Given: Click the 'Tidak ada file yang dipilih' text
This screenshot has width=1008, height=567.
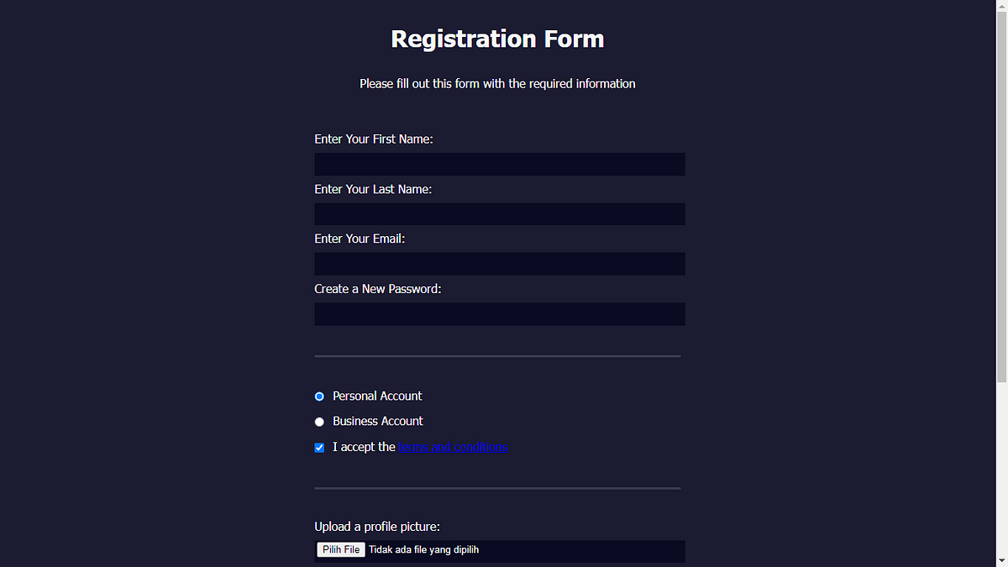Looking at the screenshot, I should (423, 549).
